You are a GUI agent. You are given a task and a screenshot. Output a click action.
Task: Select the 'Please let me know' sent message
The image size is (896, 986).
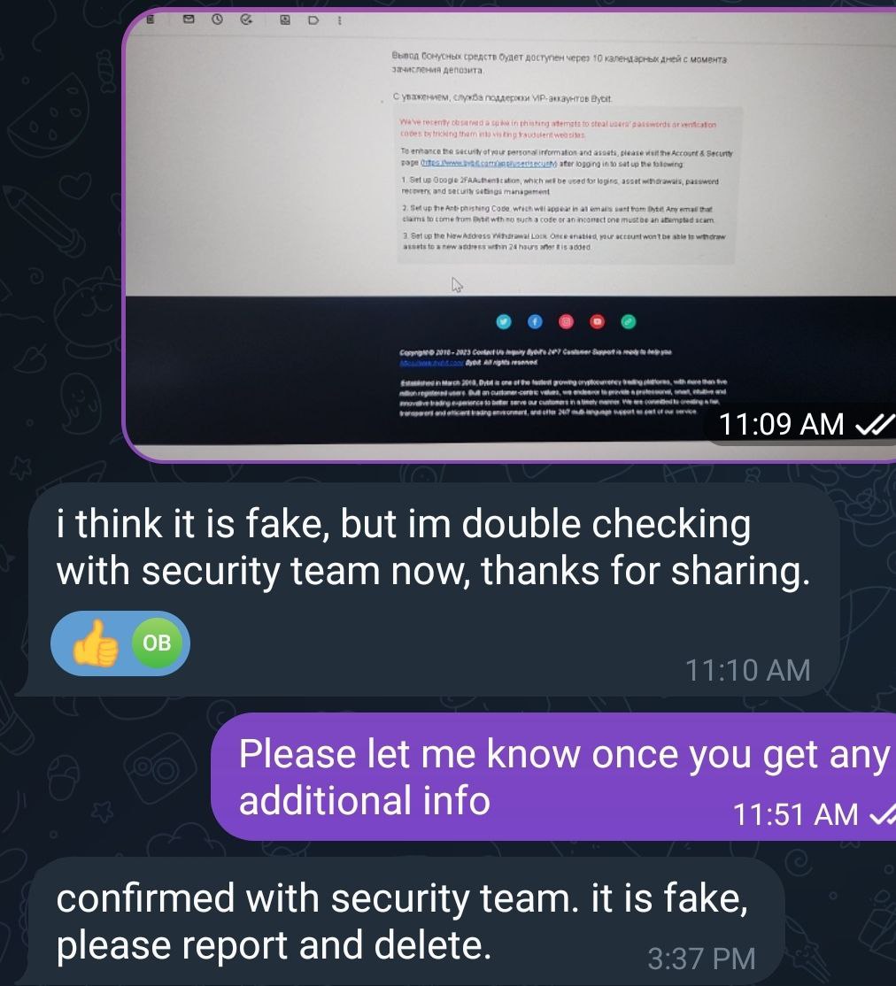click(x=553, y=776)
